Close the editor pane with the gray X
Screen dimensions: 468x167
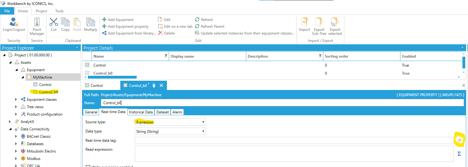[463, 85]
